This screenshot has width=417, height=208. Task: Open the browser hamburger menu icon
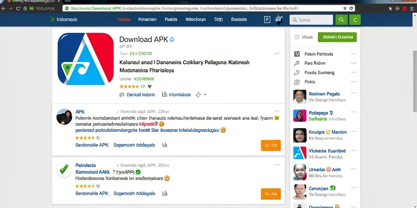(412, 9)
